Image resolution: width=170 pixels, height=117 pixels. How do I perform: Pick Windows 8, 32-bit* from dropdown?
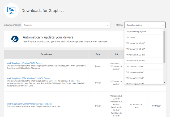point(135,66)
